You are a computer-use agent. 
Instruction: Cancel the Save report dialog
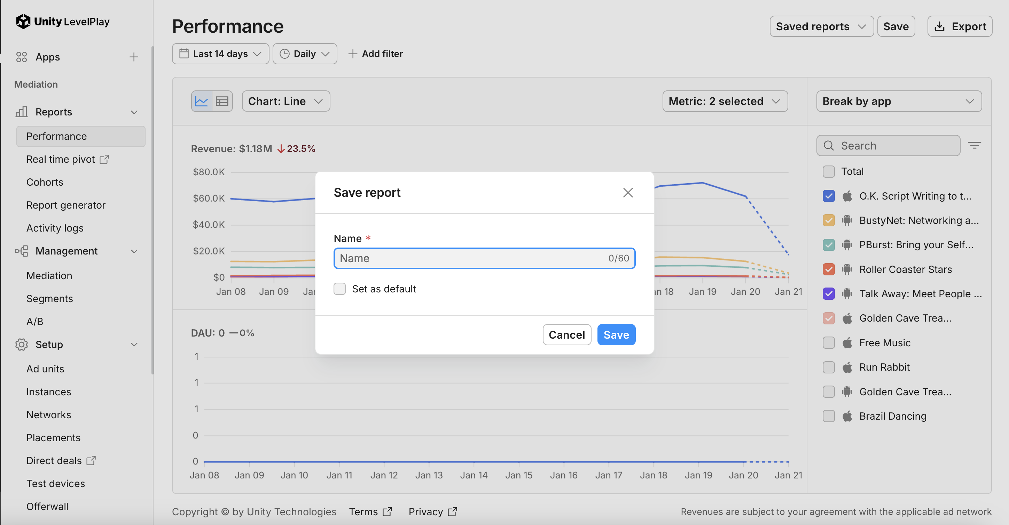[567, 334]
